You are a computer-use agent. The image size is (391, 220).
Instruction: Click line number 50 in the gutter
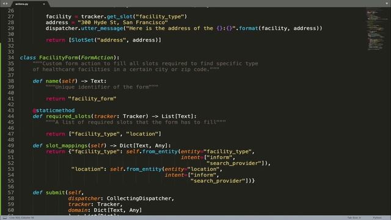(11, 152)
